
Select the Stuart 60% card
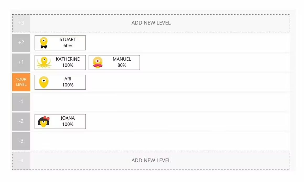(x=60, y=43)
